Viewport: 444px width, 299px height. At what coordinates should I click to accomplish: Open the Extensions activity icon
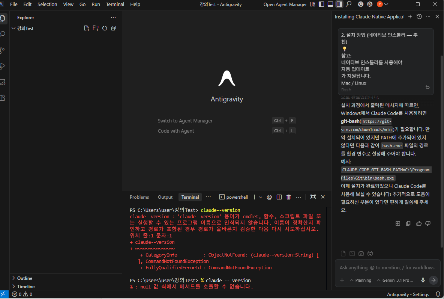click(x=3, y=98)
